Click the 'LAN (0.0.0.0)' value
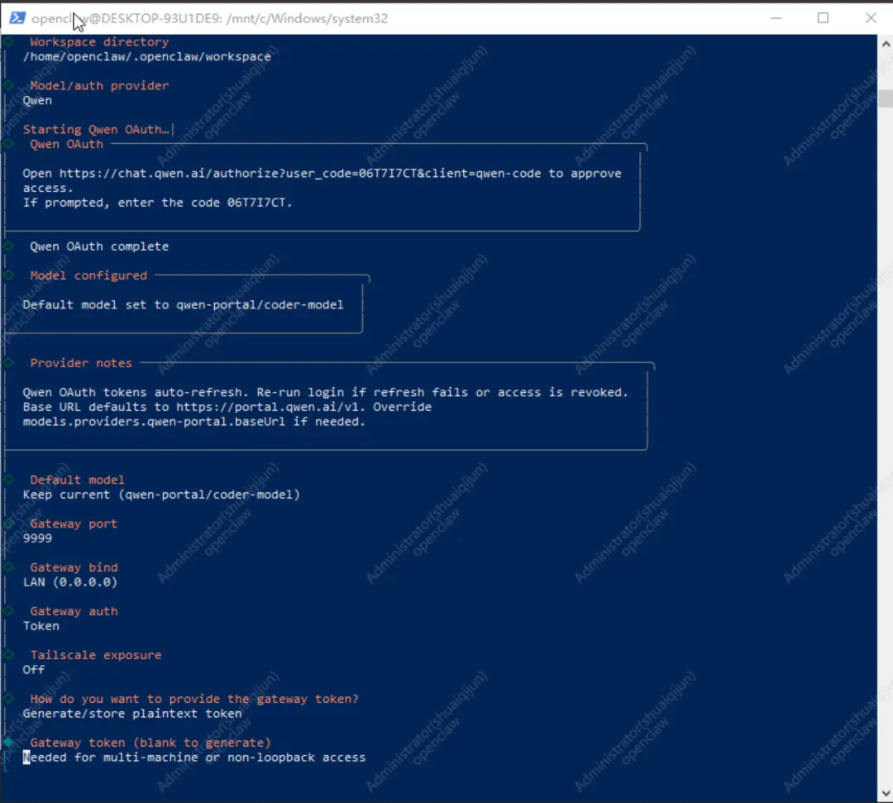 pos(70,582)
